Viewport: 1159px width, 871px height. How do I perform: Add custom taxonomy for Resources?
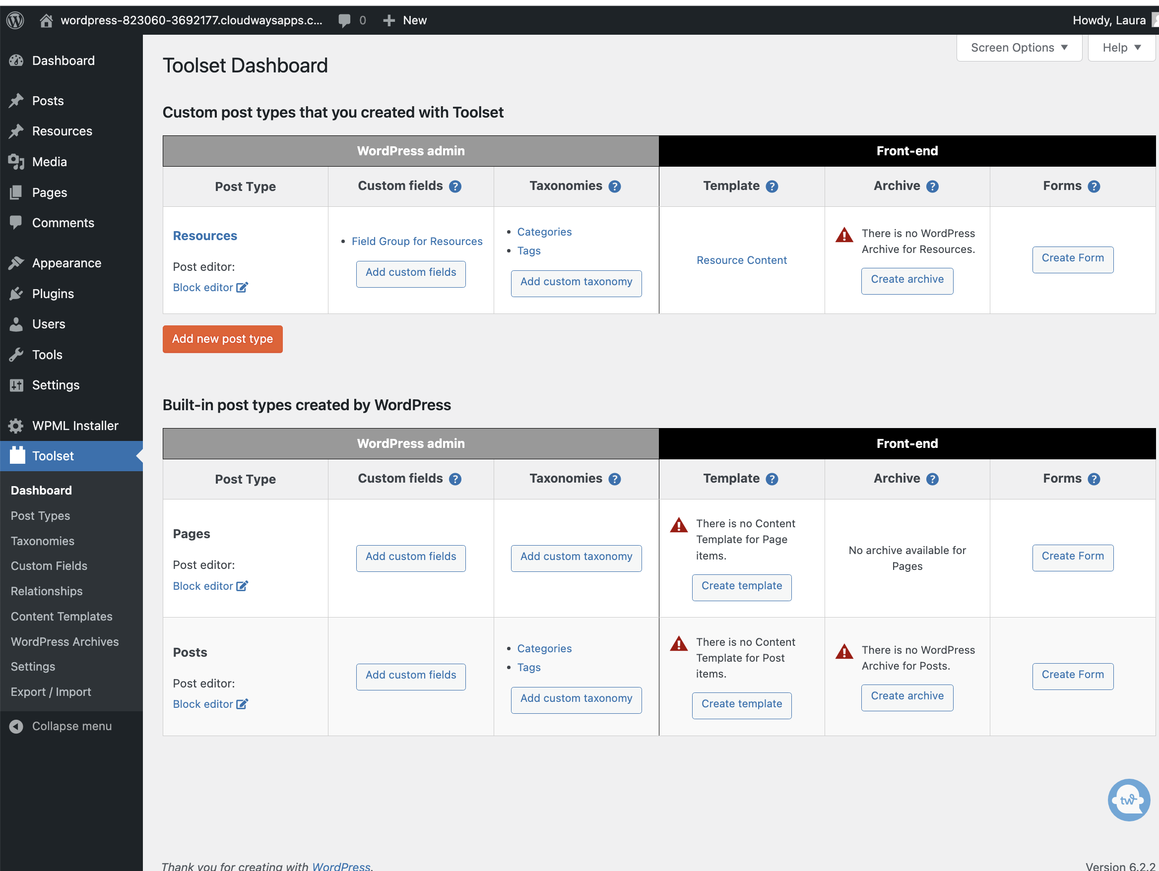point(576,283)
